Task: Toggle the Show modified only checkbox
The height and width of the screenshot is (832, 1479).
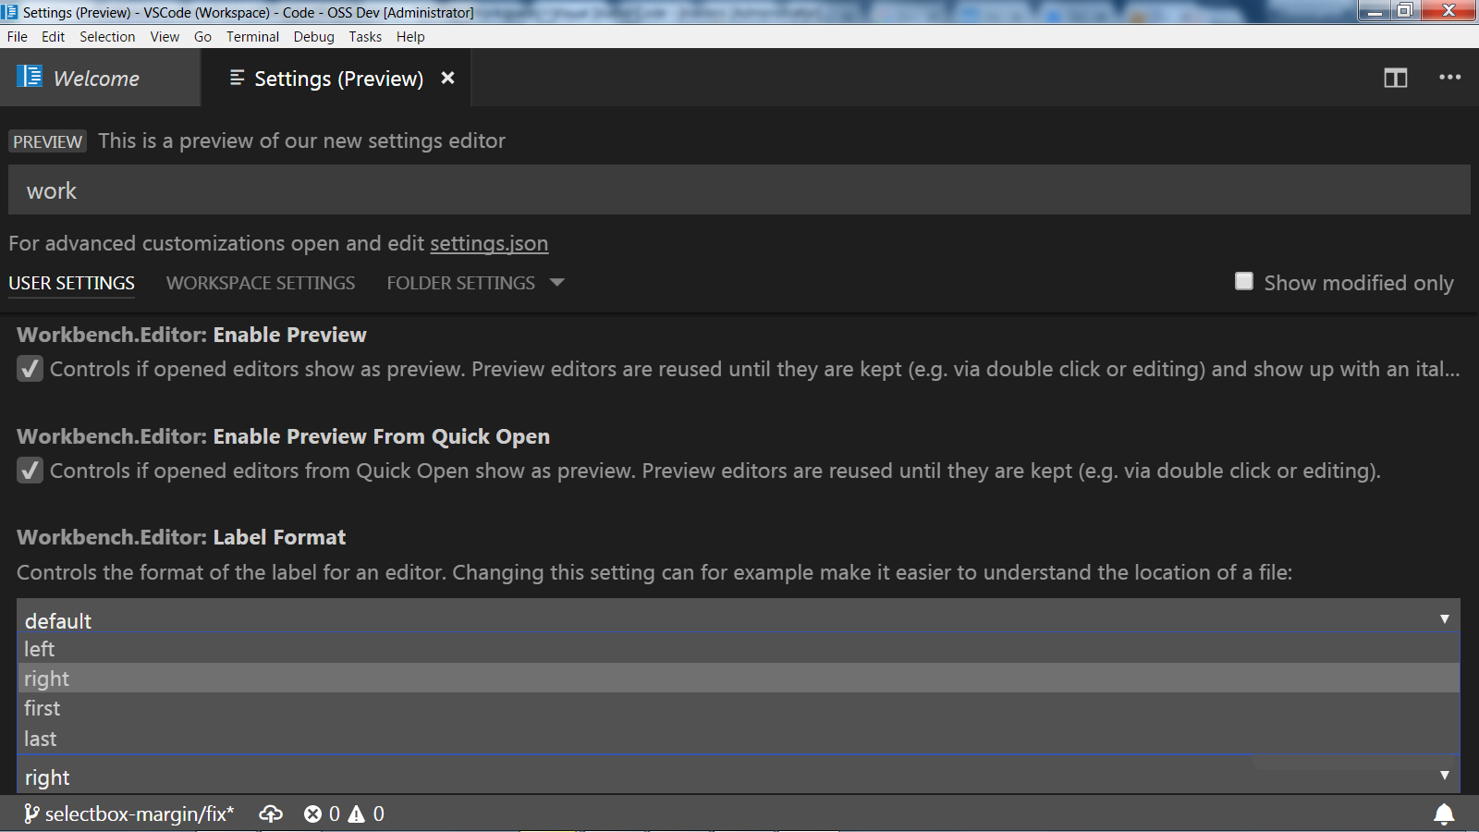Action: [x=1243, y=281]
